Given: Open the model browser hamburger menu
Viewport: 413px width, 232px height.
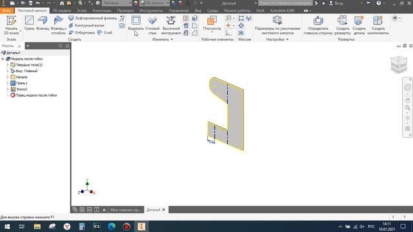Looking at the screenshot, I should coord(67,46).
